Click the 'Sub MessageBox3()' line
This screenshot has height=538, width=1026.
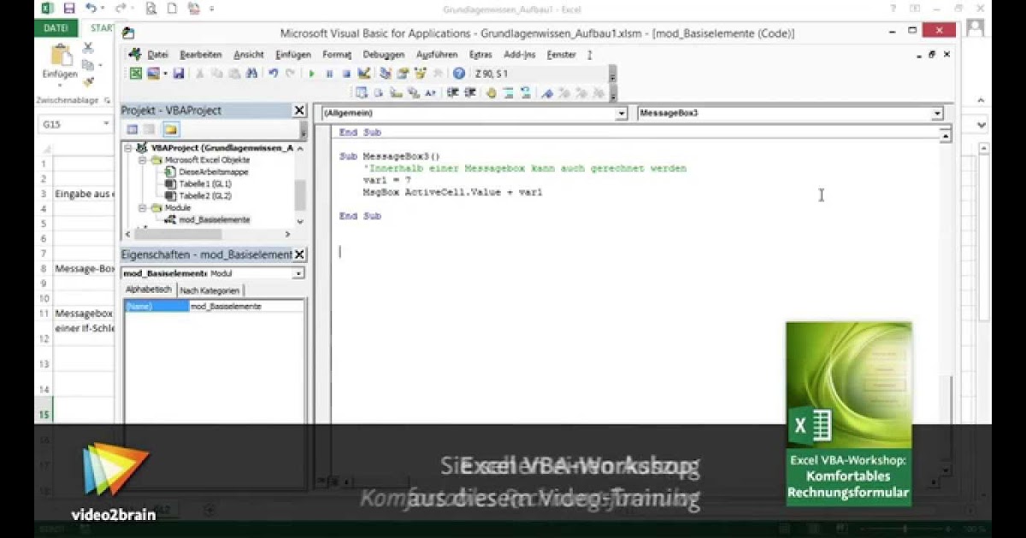[389, 156]
